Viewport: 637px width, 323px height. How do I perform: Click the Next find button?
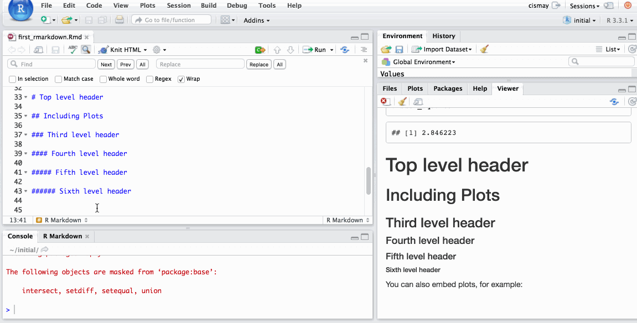point(106,65)
